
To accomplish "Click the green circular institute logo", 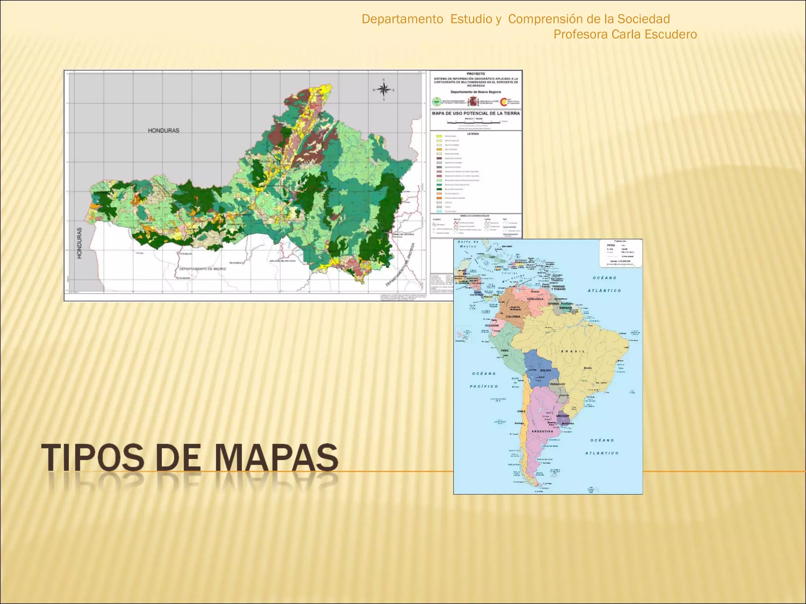I will pos(437,102).
